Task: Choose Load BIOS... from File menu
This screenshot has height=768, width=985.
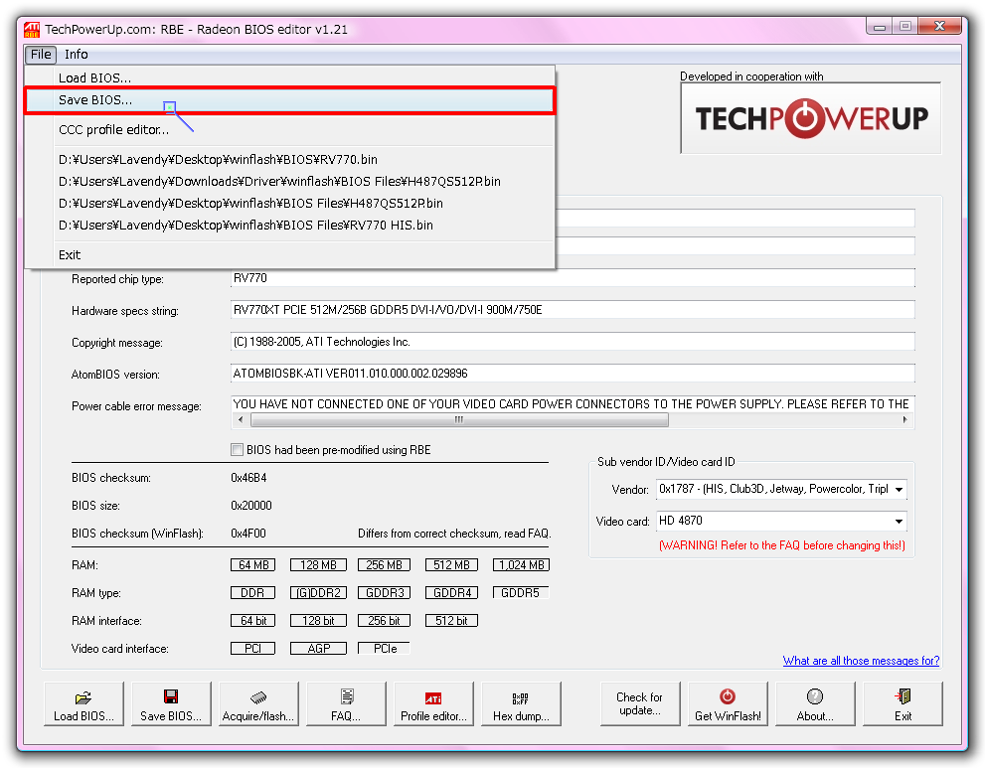Action: (289, 77)
